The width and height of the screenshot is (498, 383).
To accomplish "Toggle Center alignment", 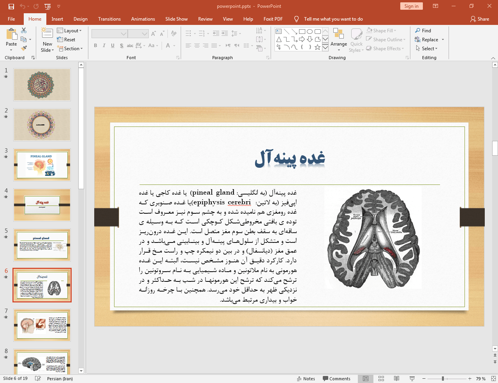I will click(197, 46).
